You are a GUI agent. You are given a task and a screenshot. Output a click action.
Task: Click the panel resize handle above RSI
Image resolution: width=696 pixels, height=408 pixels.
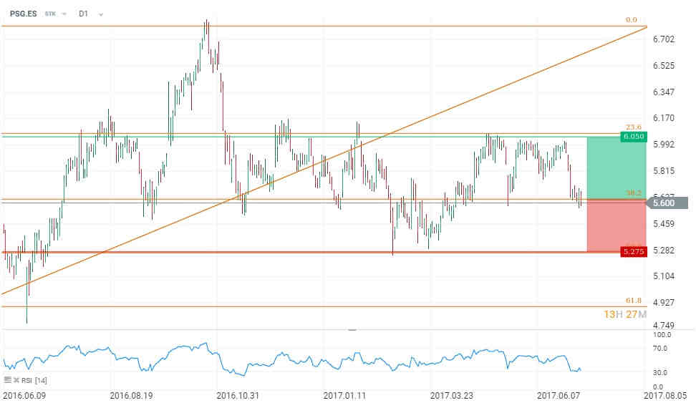coord(352,329)
